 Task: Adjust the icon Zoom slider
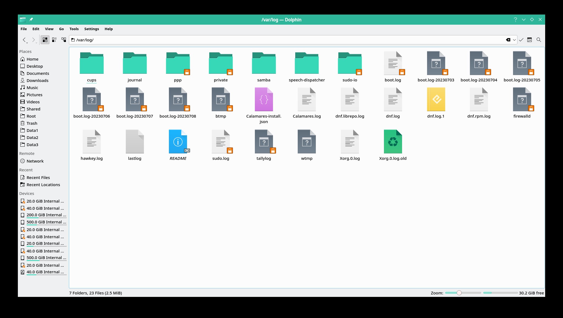click(x=459, y=293)
